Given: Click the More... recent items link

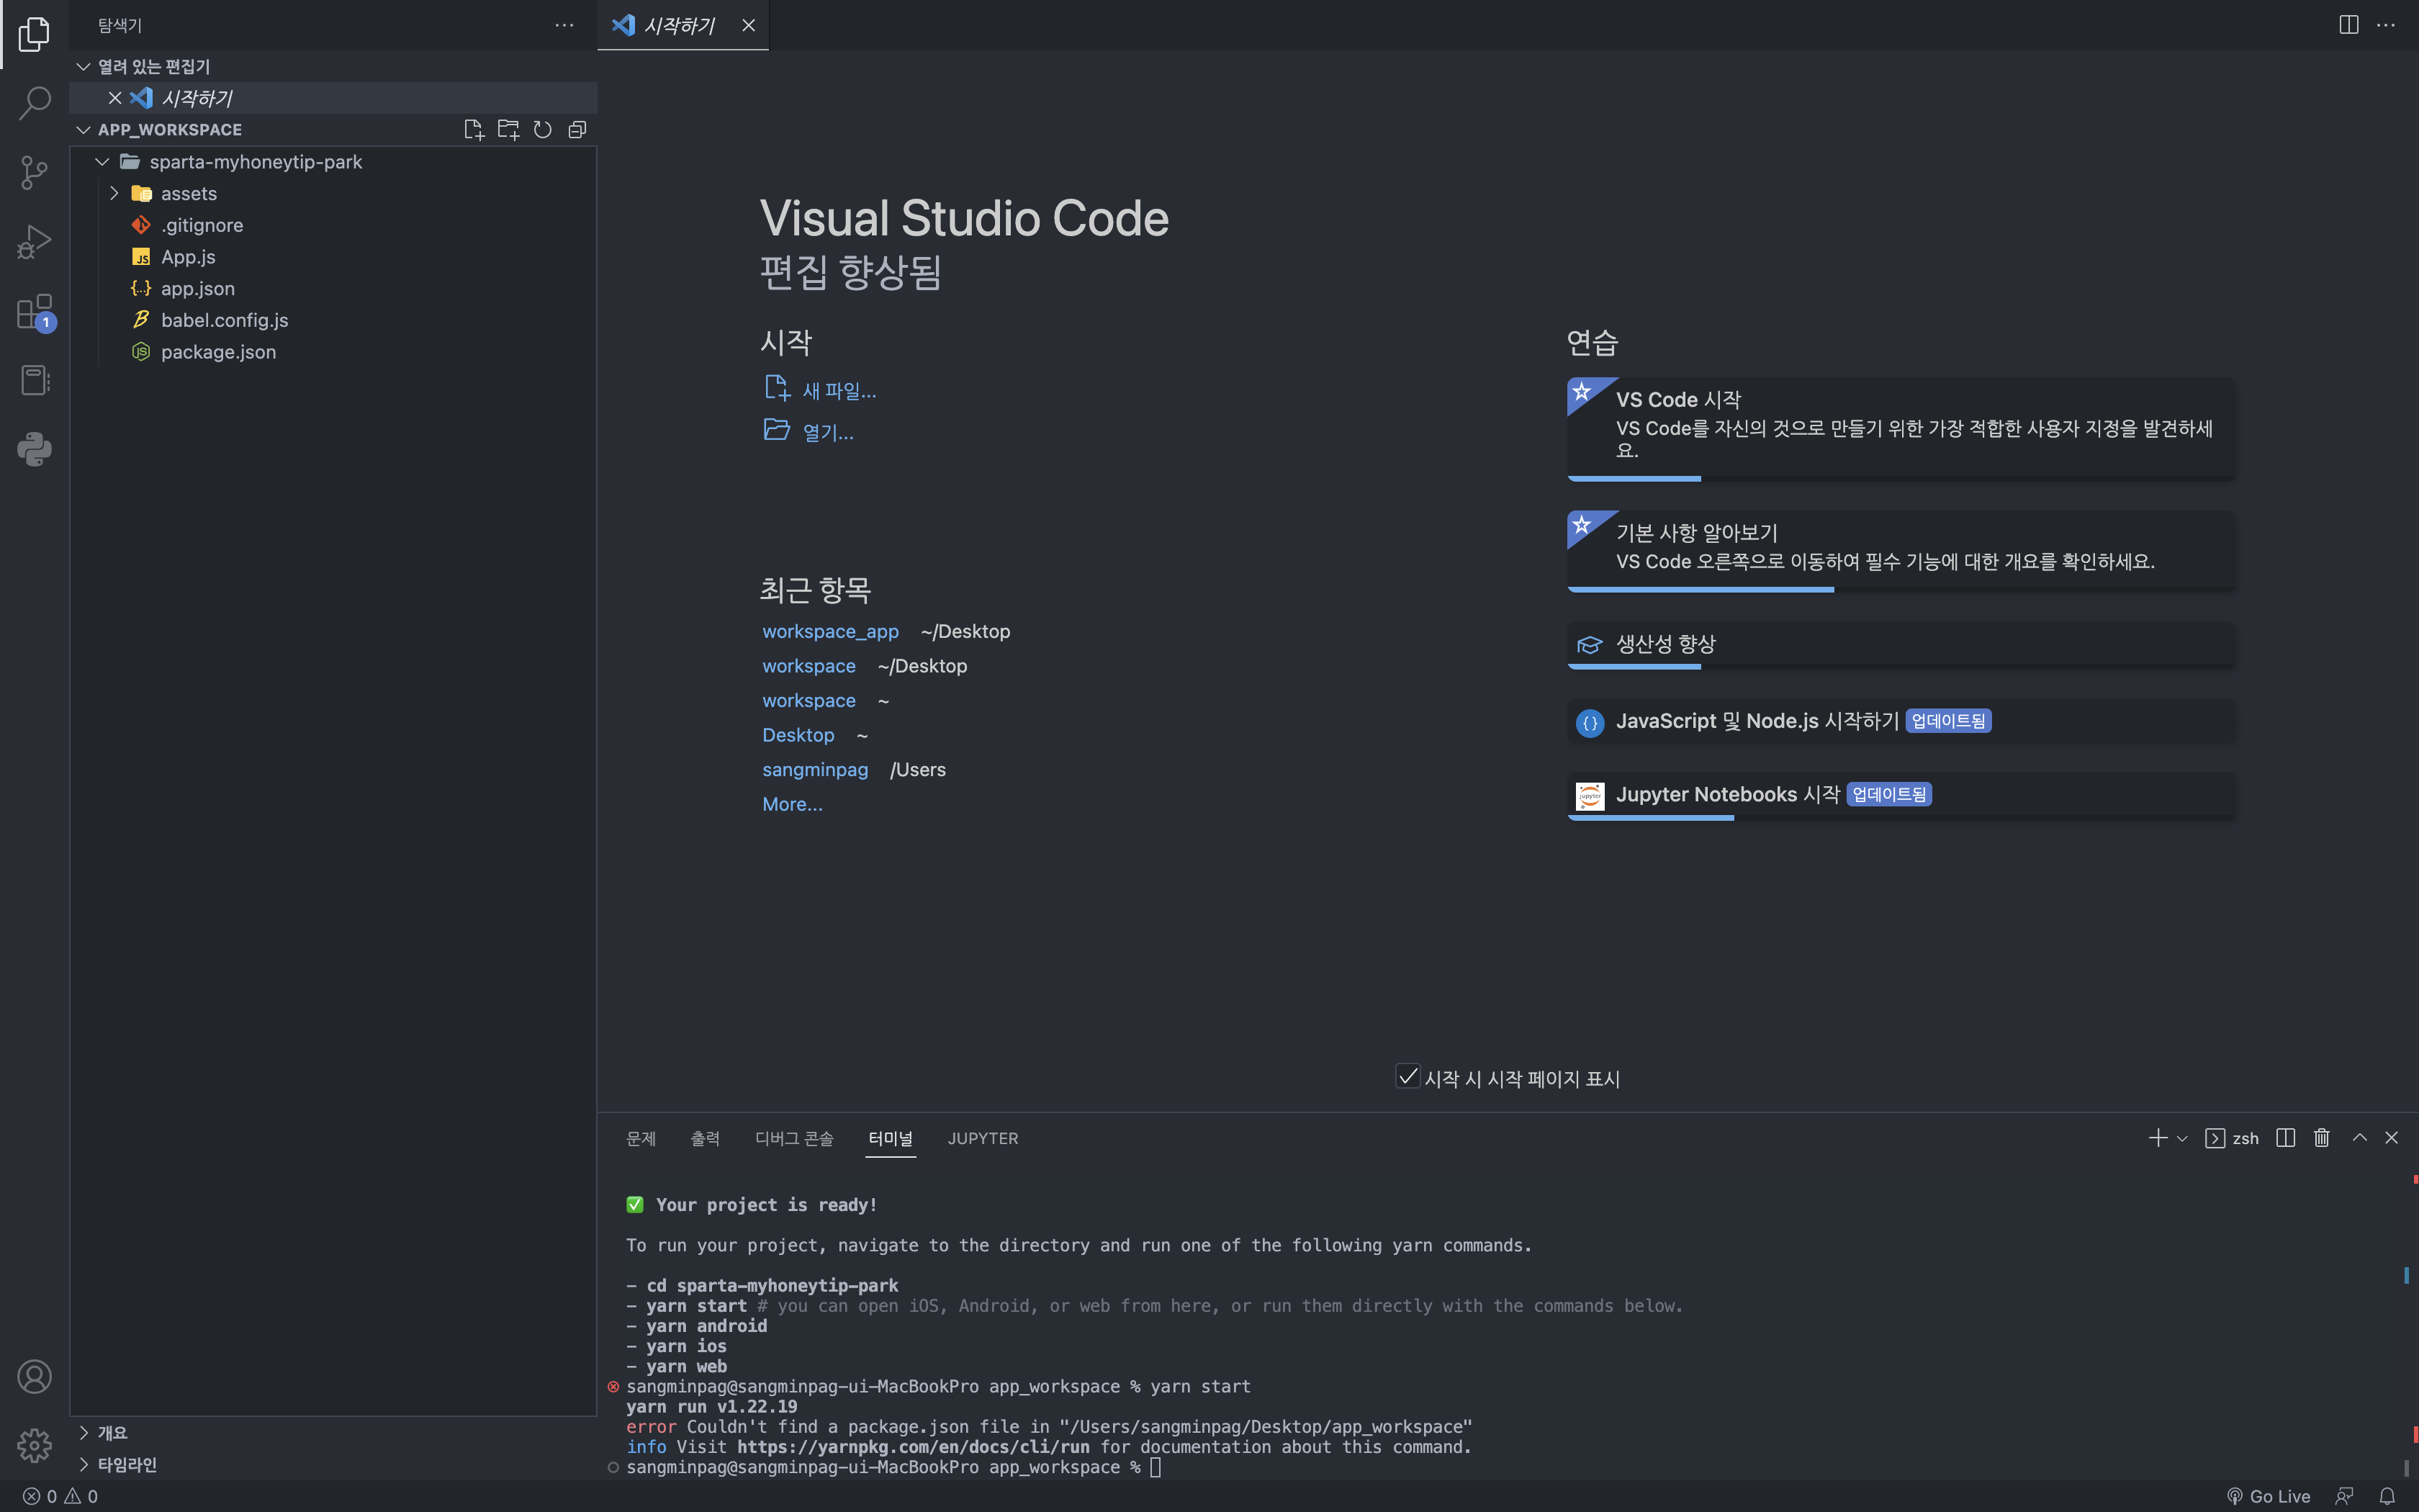Looking at the screenshot, I should [793, 804].
